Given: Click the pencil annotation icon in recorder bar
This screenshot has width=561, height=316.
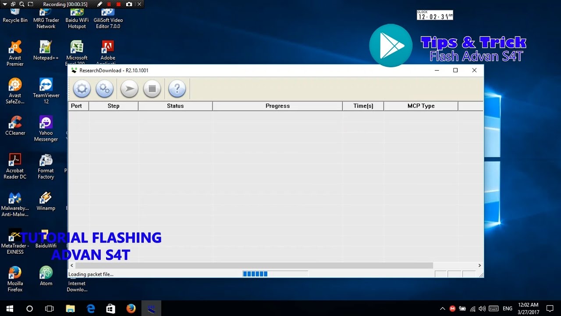Looking at the screenshot, I should click(100, 4).
